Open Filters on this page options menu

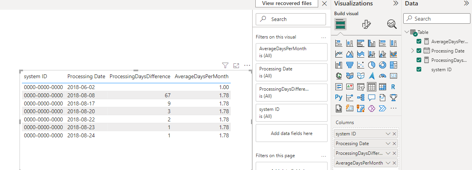coord(323,156)
